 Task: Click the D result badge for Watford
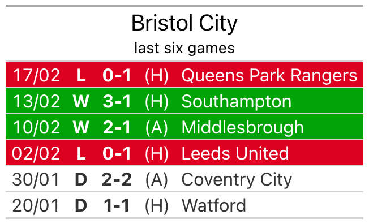(81, 205)
